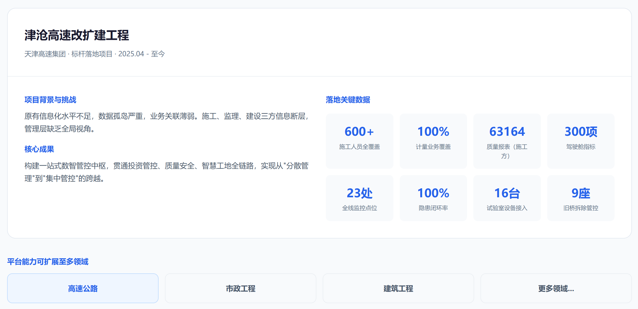Image resolution: width=638 pixels, height=309 pixels.
Task: Click the 项目背景与挑战 heading
Action: pos(50,100)
